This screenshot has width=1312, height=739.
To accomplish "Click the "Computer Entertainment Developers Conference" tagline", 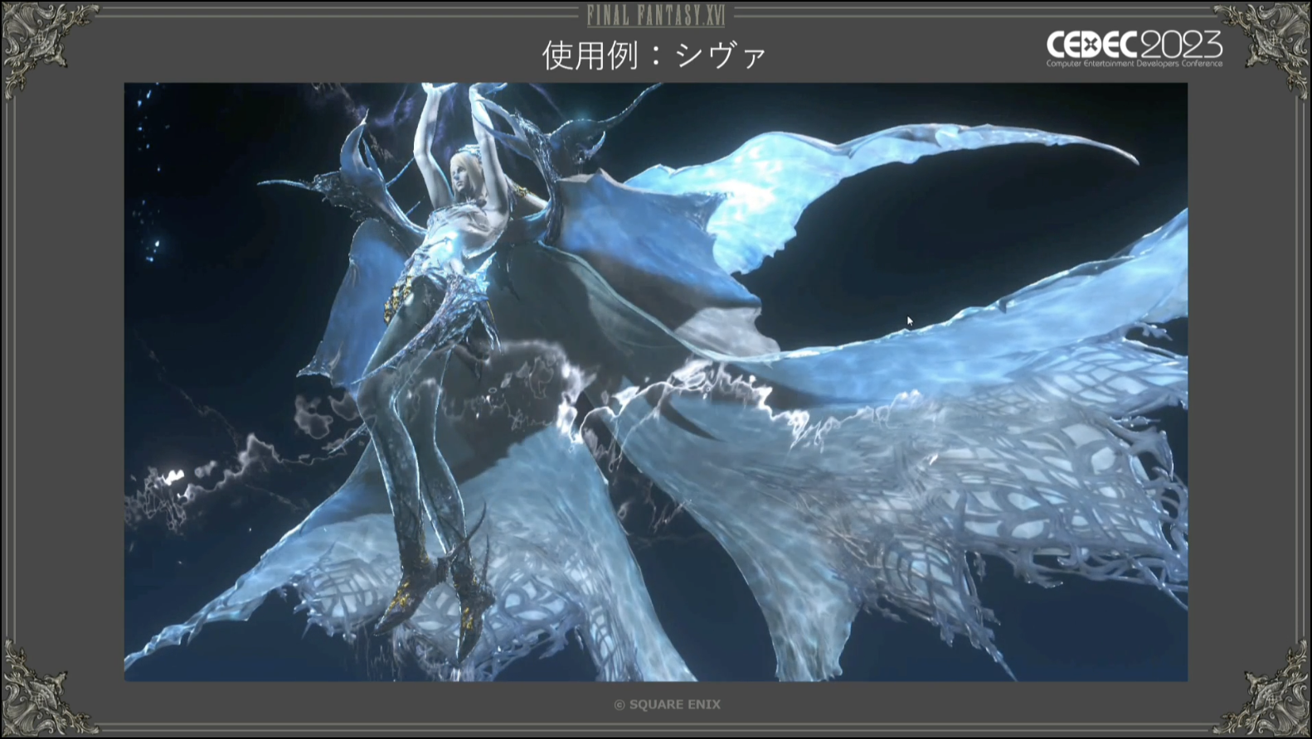I will point(1134,64).
